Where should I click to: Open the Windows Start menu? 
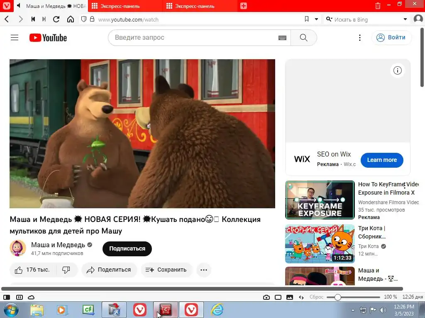coord(11,310)
